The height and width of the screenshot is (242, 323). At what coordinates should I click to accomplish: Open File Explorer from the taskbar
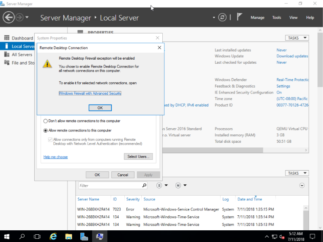click(69, 236)
